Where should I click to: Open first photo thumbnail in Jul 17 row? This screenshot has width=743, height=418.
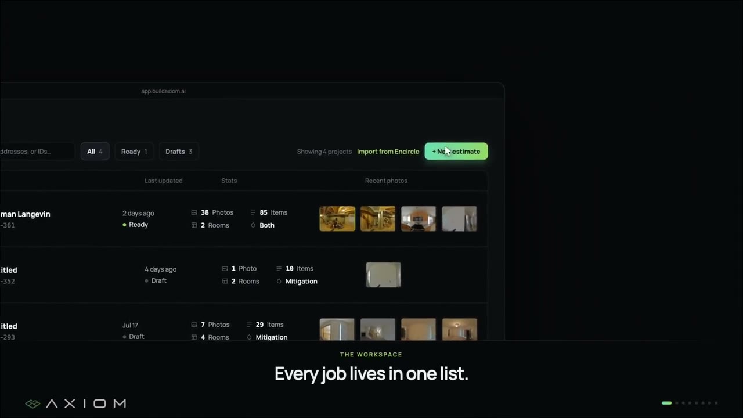337,329
